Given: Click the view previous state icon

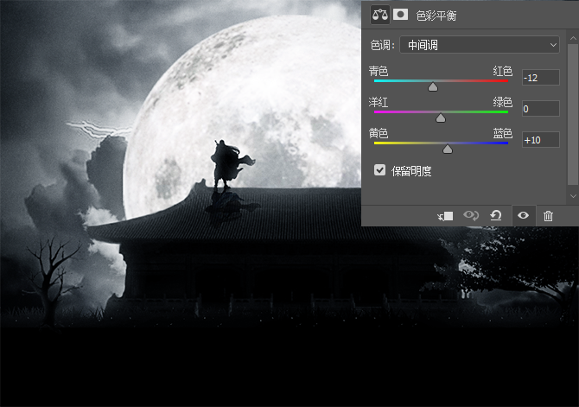Looking at the screenshot, I should coord(471,215).
